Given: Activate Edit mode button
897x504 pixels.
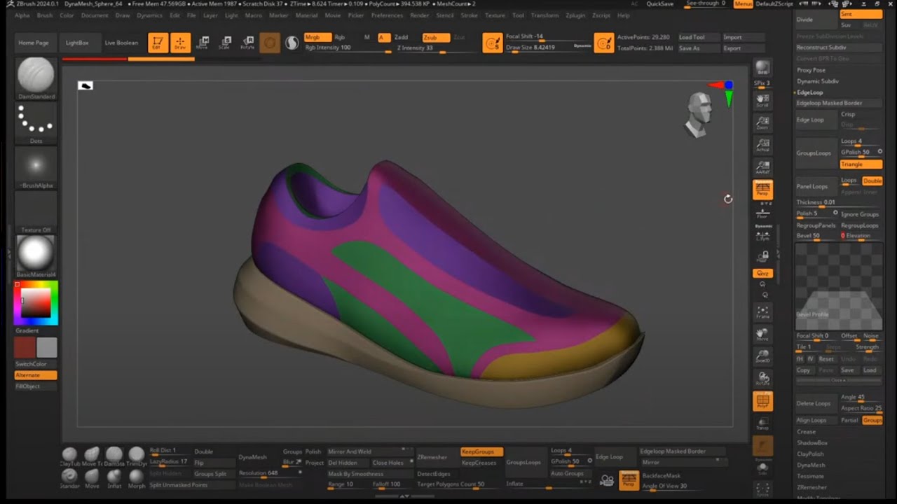Looking at the screenshot, I should pyautogui.click(x=158, y=43).
